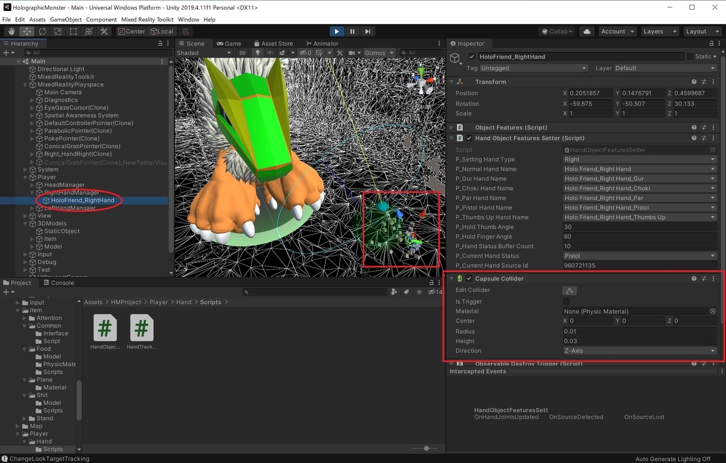726x463 pixels.
Task: Open Transform presets icon
Action: [x=704, y=82]
